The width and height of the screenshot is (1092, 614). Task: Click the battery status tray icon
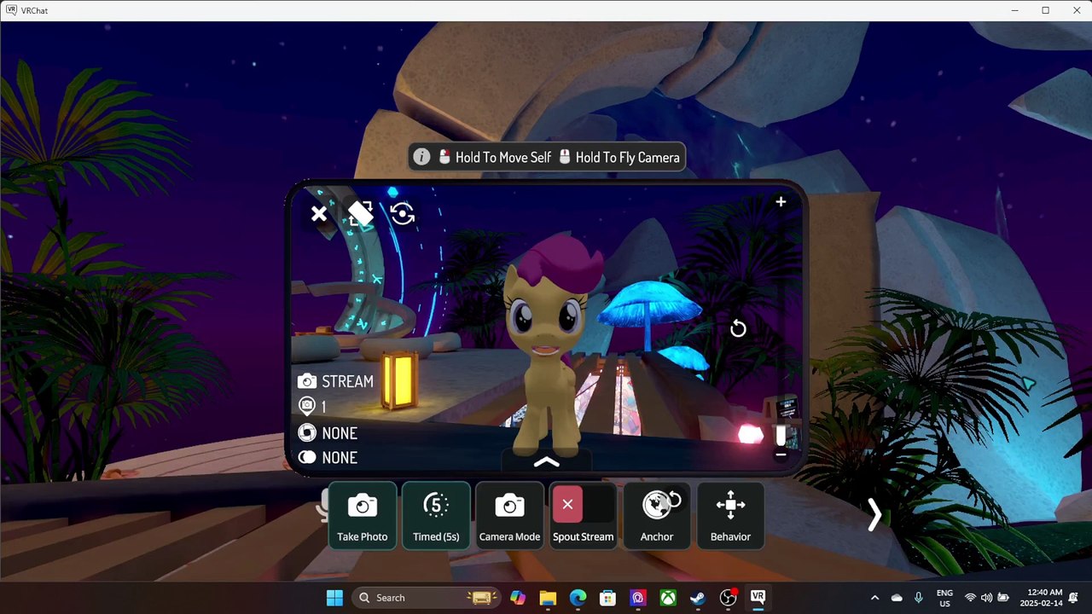coord(1003,598)
